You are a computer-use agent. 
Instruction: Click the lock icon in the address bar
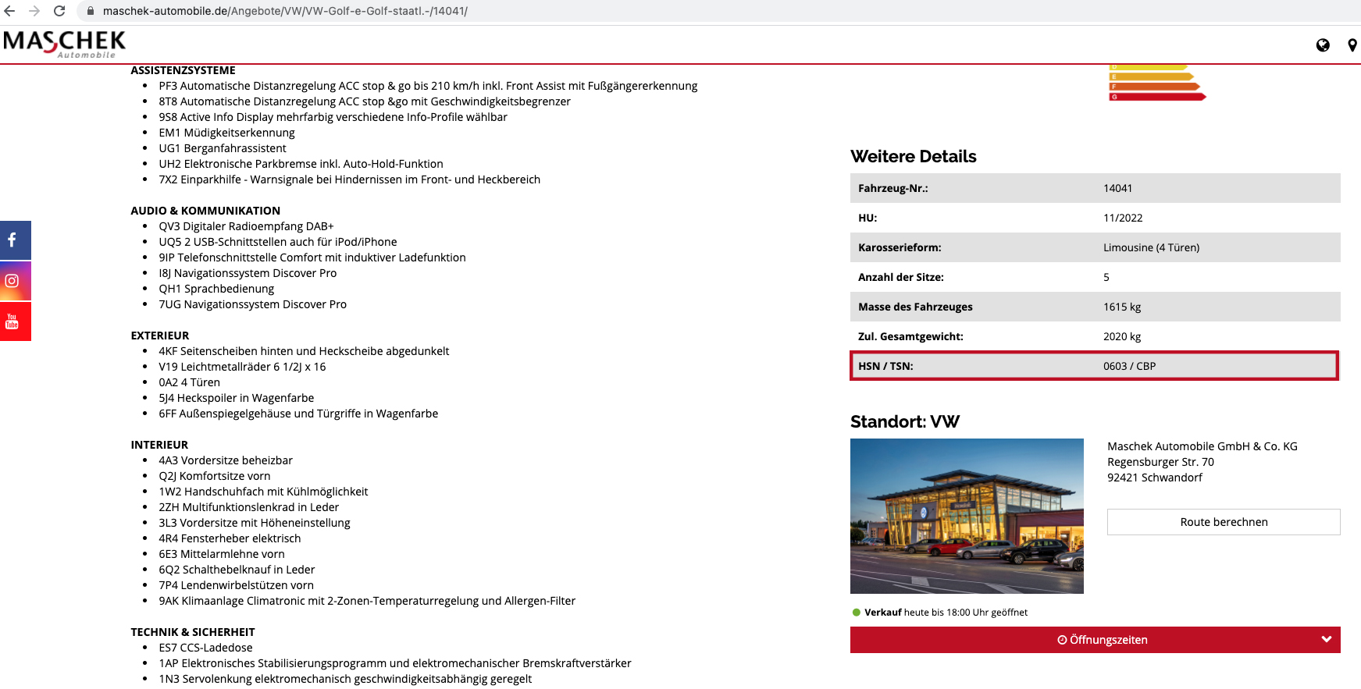coord(91,11)
